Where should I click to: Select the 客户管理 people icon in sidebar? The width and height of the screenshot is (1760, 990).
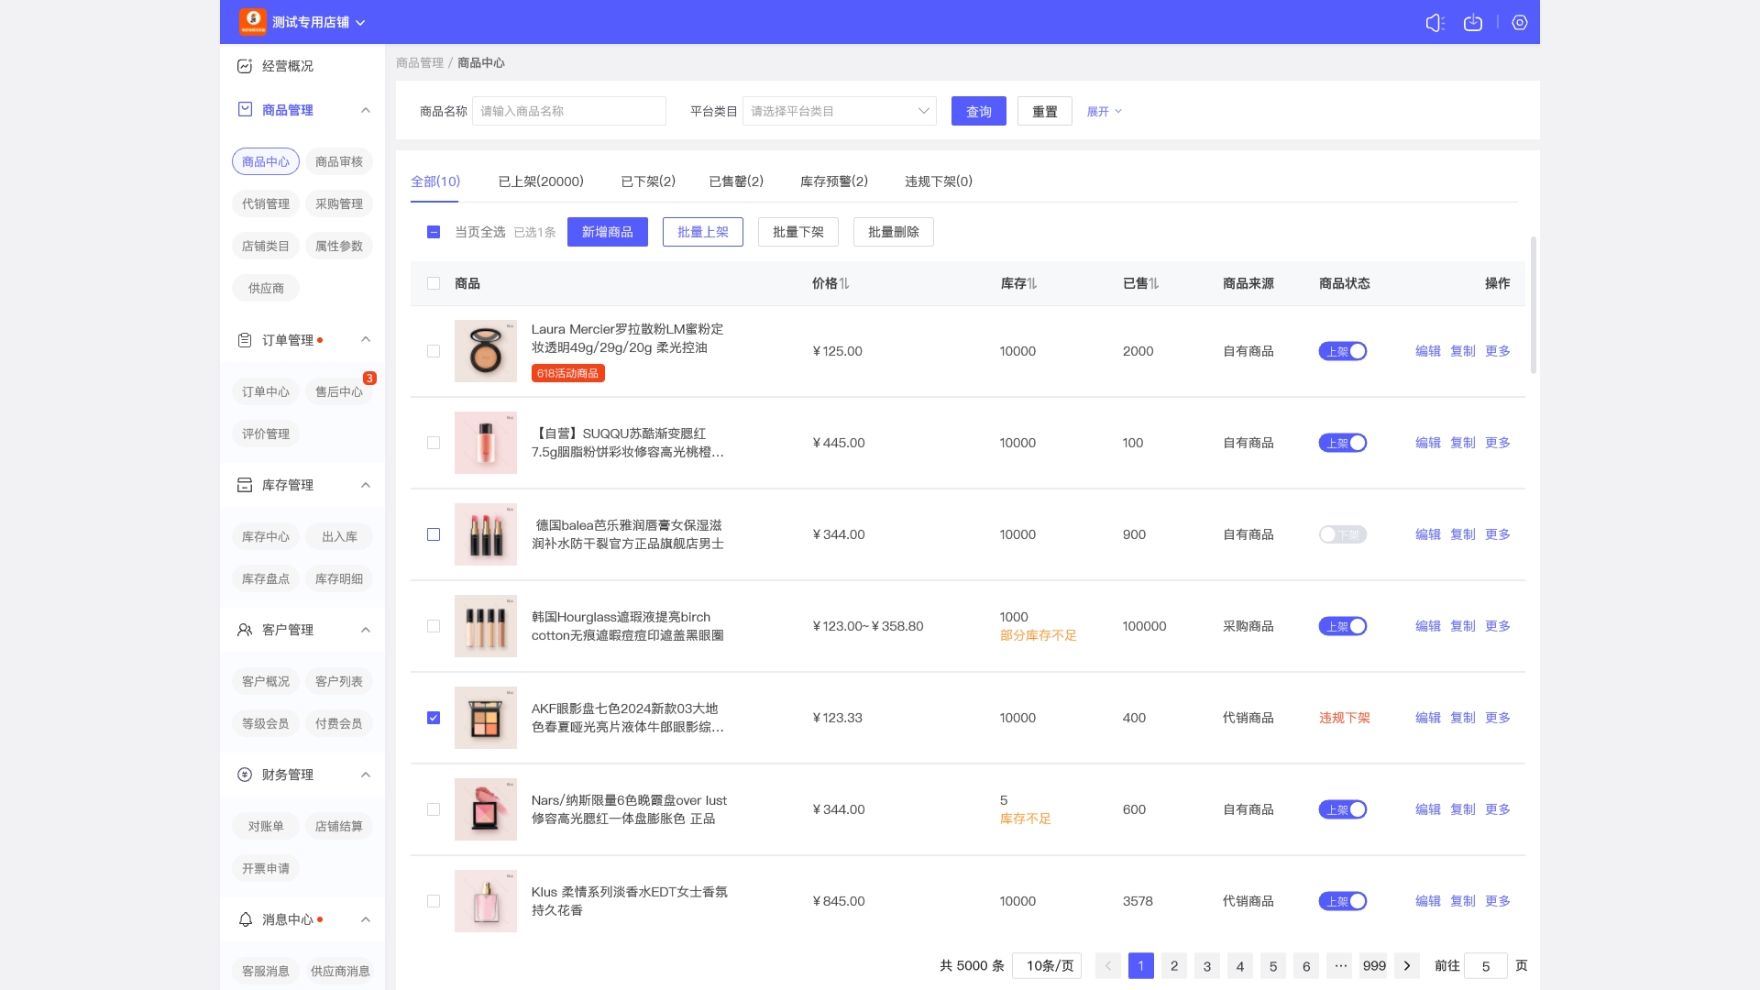tap(244, 630)
